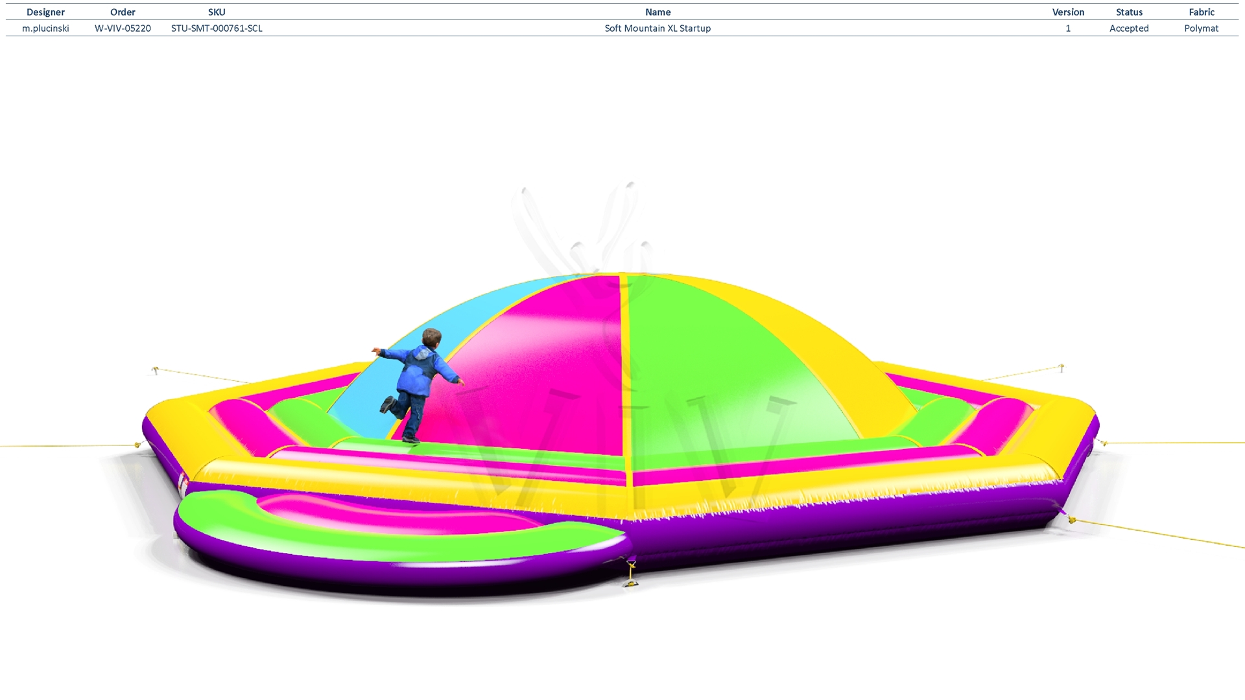
Task: Select SKU 'STU-SMT-000761-SCL'
Action: click(217, 29)
